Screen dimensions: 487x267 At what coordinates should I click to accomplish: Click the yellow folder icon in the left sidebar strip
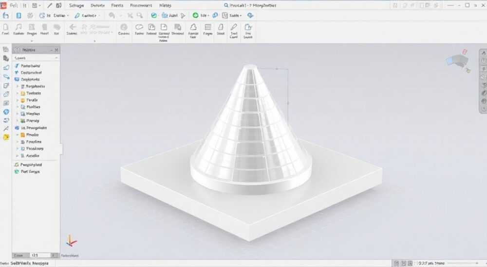[x=6, y=137]
